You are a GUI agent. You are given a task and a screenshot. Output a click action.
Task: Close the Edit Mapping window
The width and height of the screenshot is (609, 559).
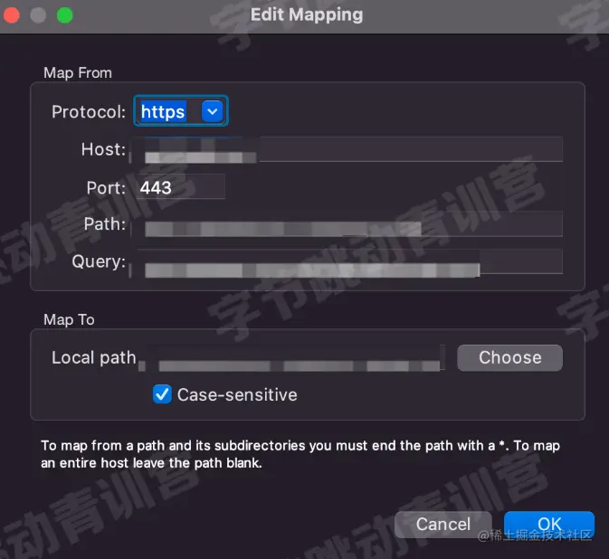[12, 15]
